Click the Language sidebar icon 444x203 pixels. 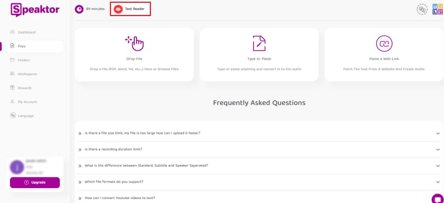(x=12, y=115)
